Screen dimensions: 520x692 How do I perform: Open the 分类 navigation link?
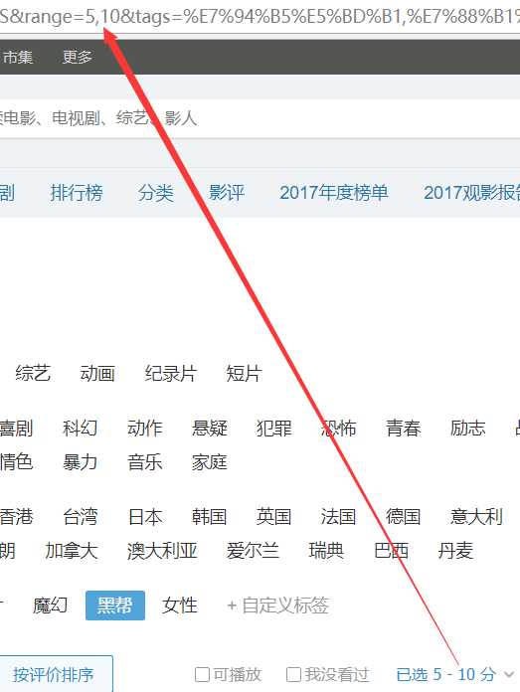pos(155,193)
